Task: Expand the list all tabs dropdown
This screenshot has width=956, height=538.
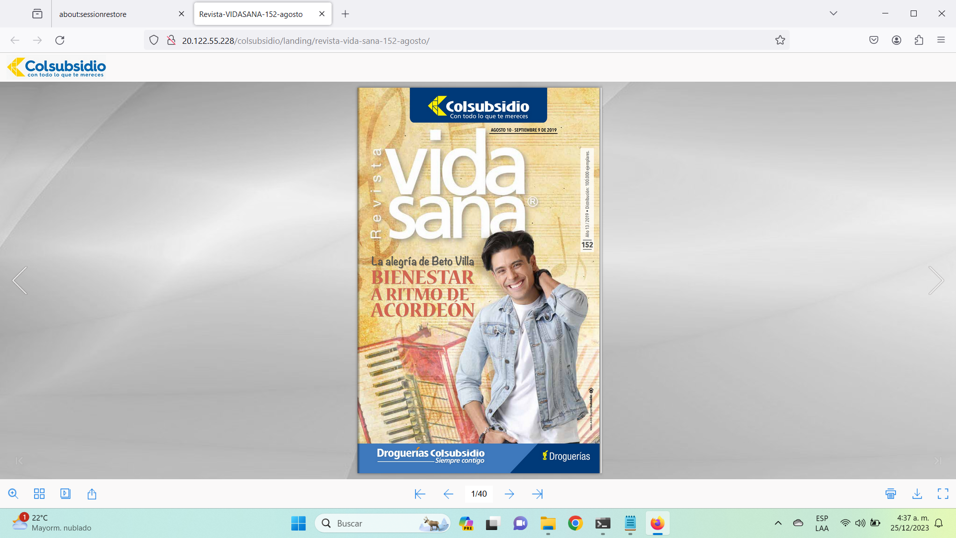Action: click(834, 13)
